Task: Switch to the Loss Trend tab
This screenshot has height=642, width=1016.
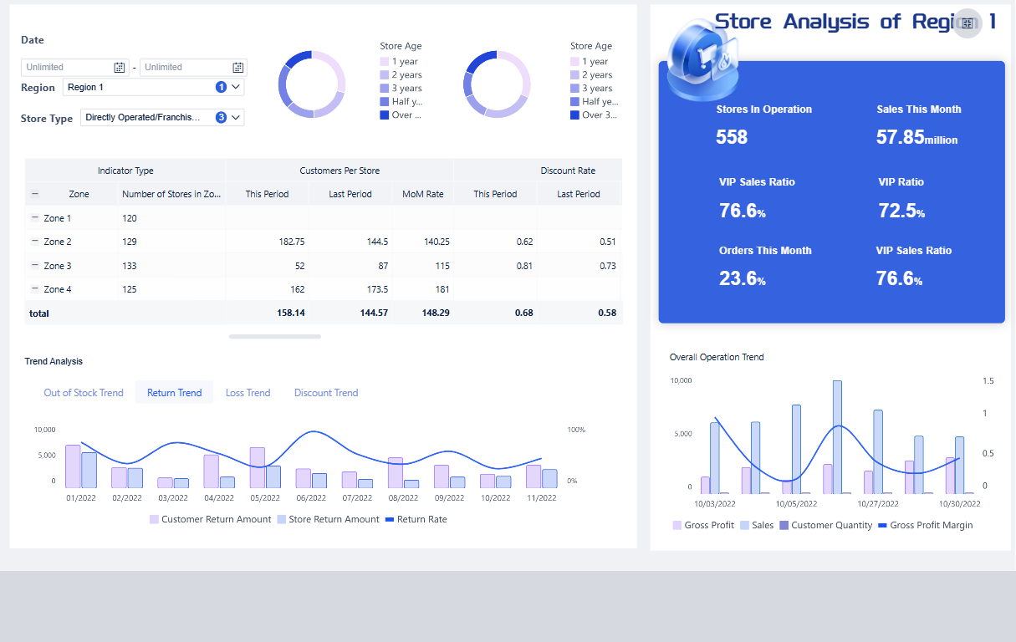Action: tap(248, 392)
